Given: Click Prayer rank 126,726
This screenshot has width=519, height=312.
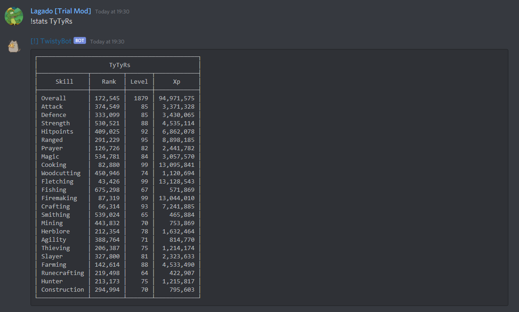Looking at the screenshot, I should [107, 148].
